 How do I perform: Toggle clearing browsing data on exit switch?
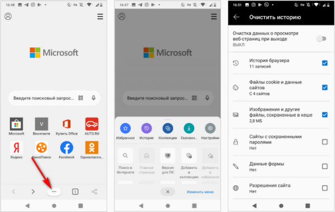click(322, 38)
